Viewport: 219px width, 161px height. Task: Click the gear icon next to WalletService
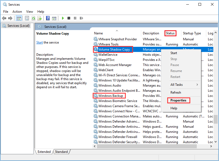[95, 54]
